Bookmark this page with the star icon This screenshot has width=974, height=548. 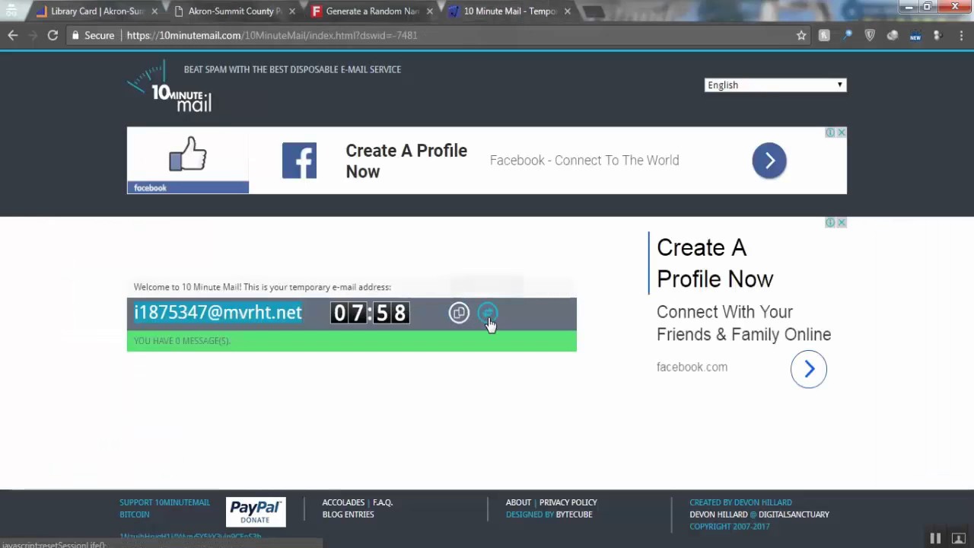point(801,35)
